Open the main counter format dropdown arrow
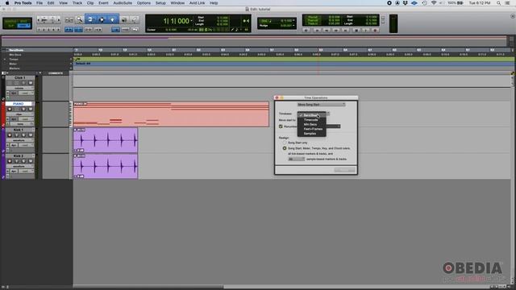The width and height of the screenshot is (516, 290). [191, 21]
